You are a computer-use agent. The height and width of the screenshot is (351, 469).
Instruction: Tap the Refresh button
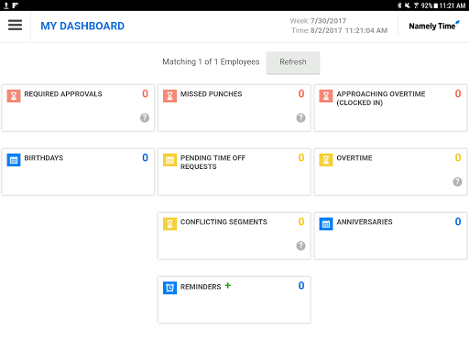point(293,62)
